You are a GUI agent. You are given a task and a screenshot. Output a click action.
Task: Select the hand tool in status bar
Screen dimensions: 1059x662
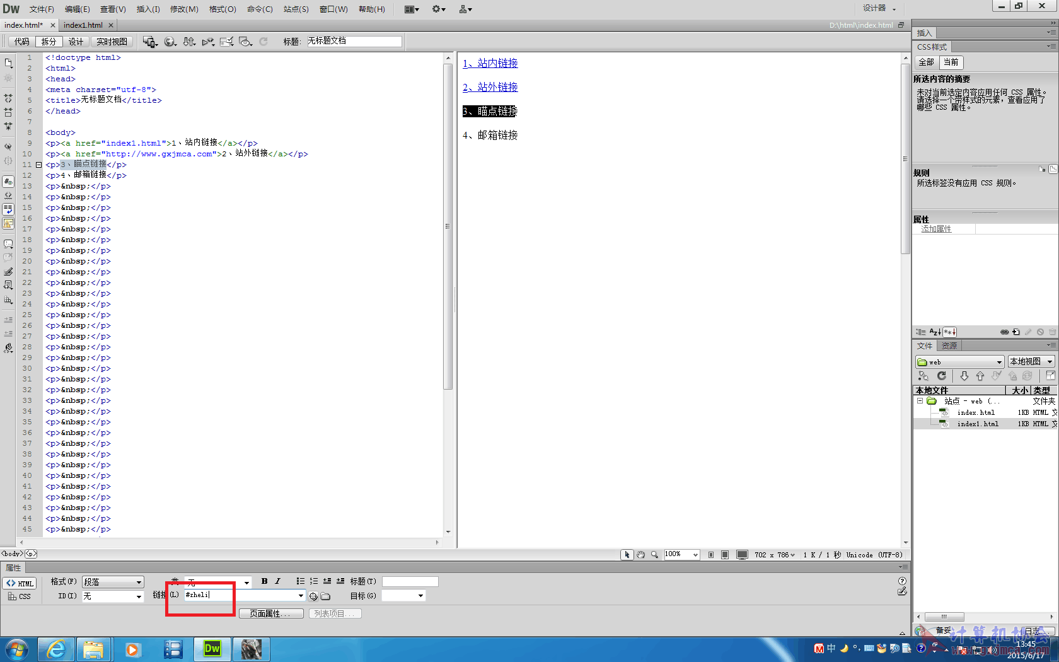coord(640,555)
